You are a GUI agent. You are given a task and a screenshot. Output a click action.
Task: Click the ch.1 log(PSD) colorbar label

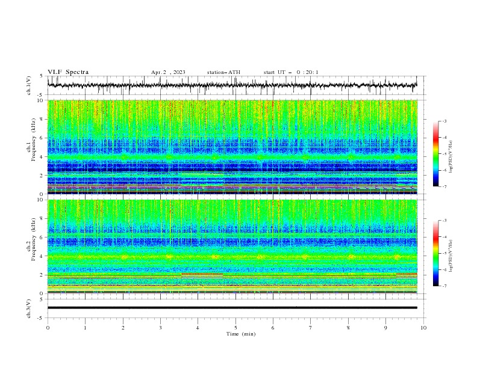pos(451,157)
